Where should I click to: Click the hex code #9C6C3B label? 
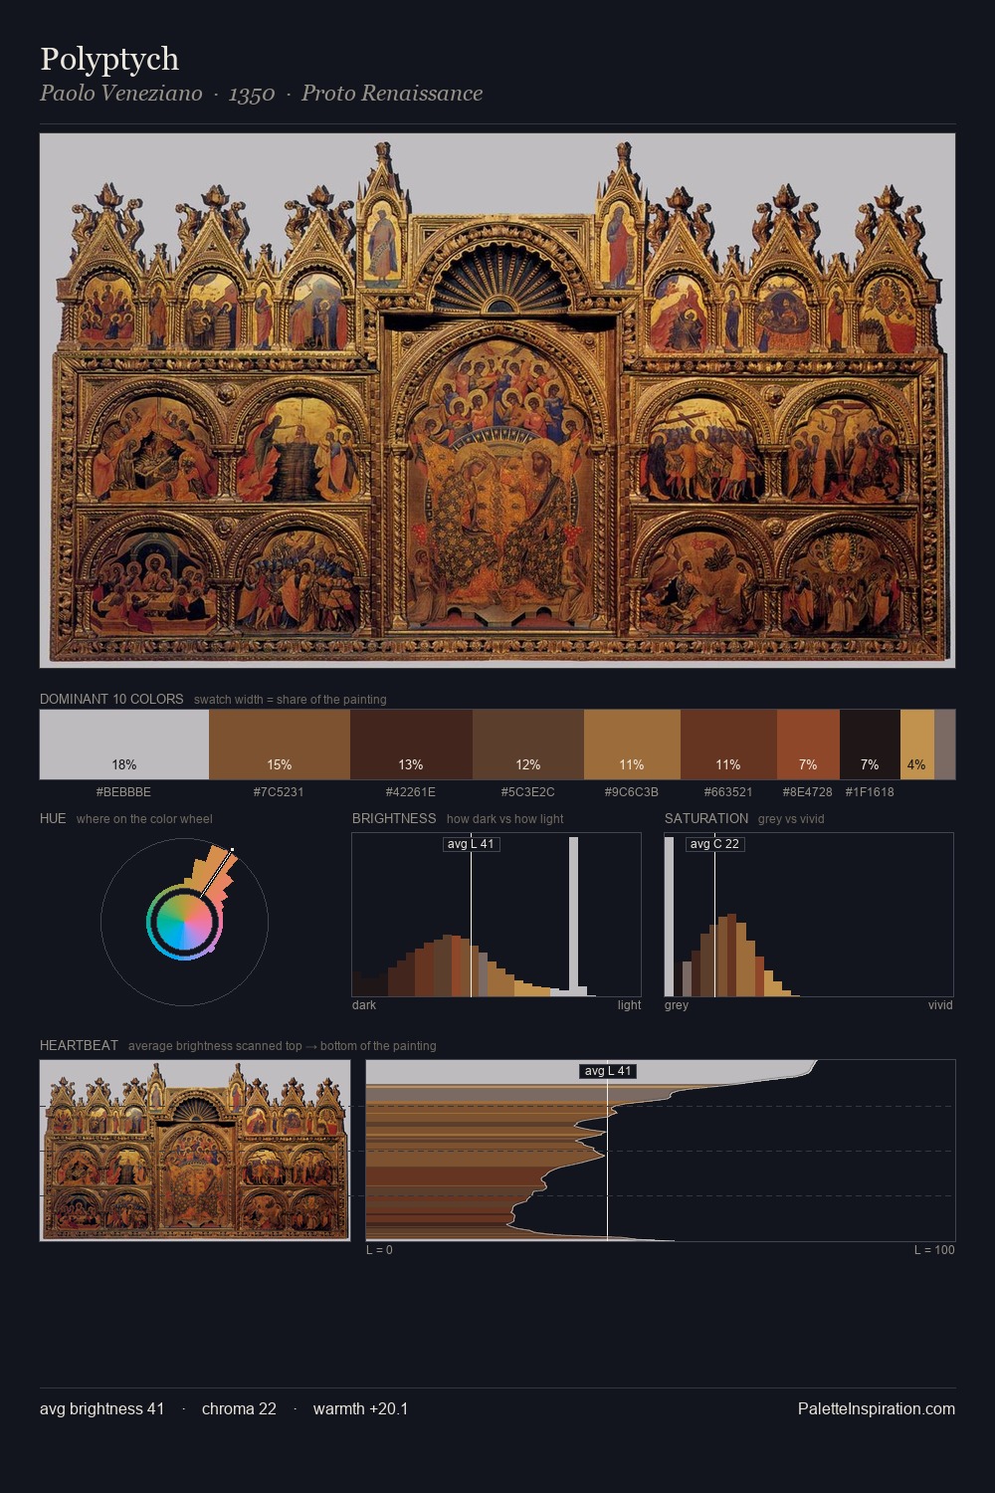[632, 792]
